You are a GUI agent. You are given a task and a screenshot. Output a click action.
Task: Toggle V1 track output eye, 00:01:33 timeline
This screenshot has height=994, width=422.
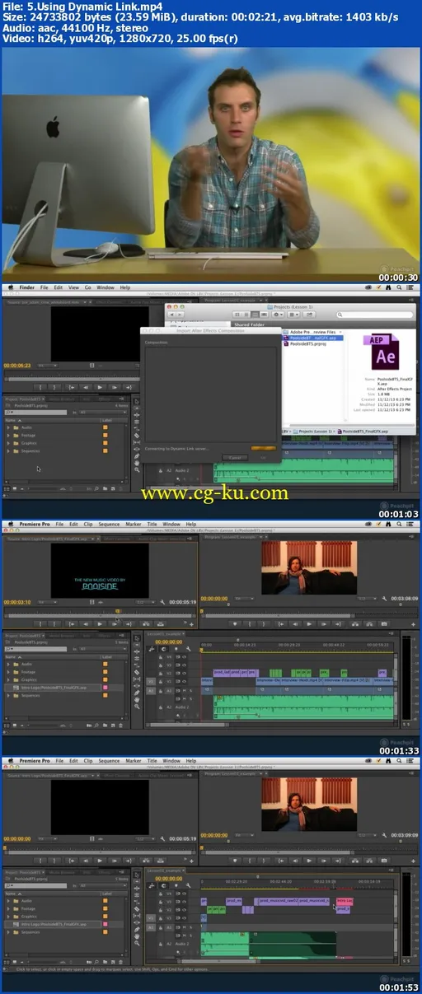(182, 682)
